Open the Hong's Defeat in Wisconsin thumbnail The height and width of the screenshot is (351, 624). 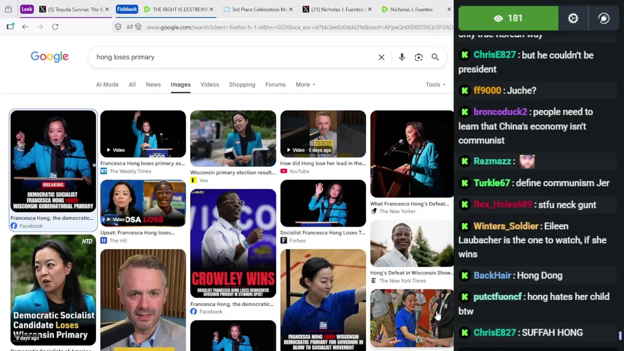(412, 244)
